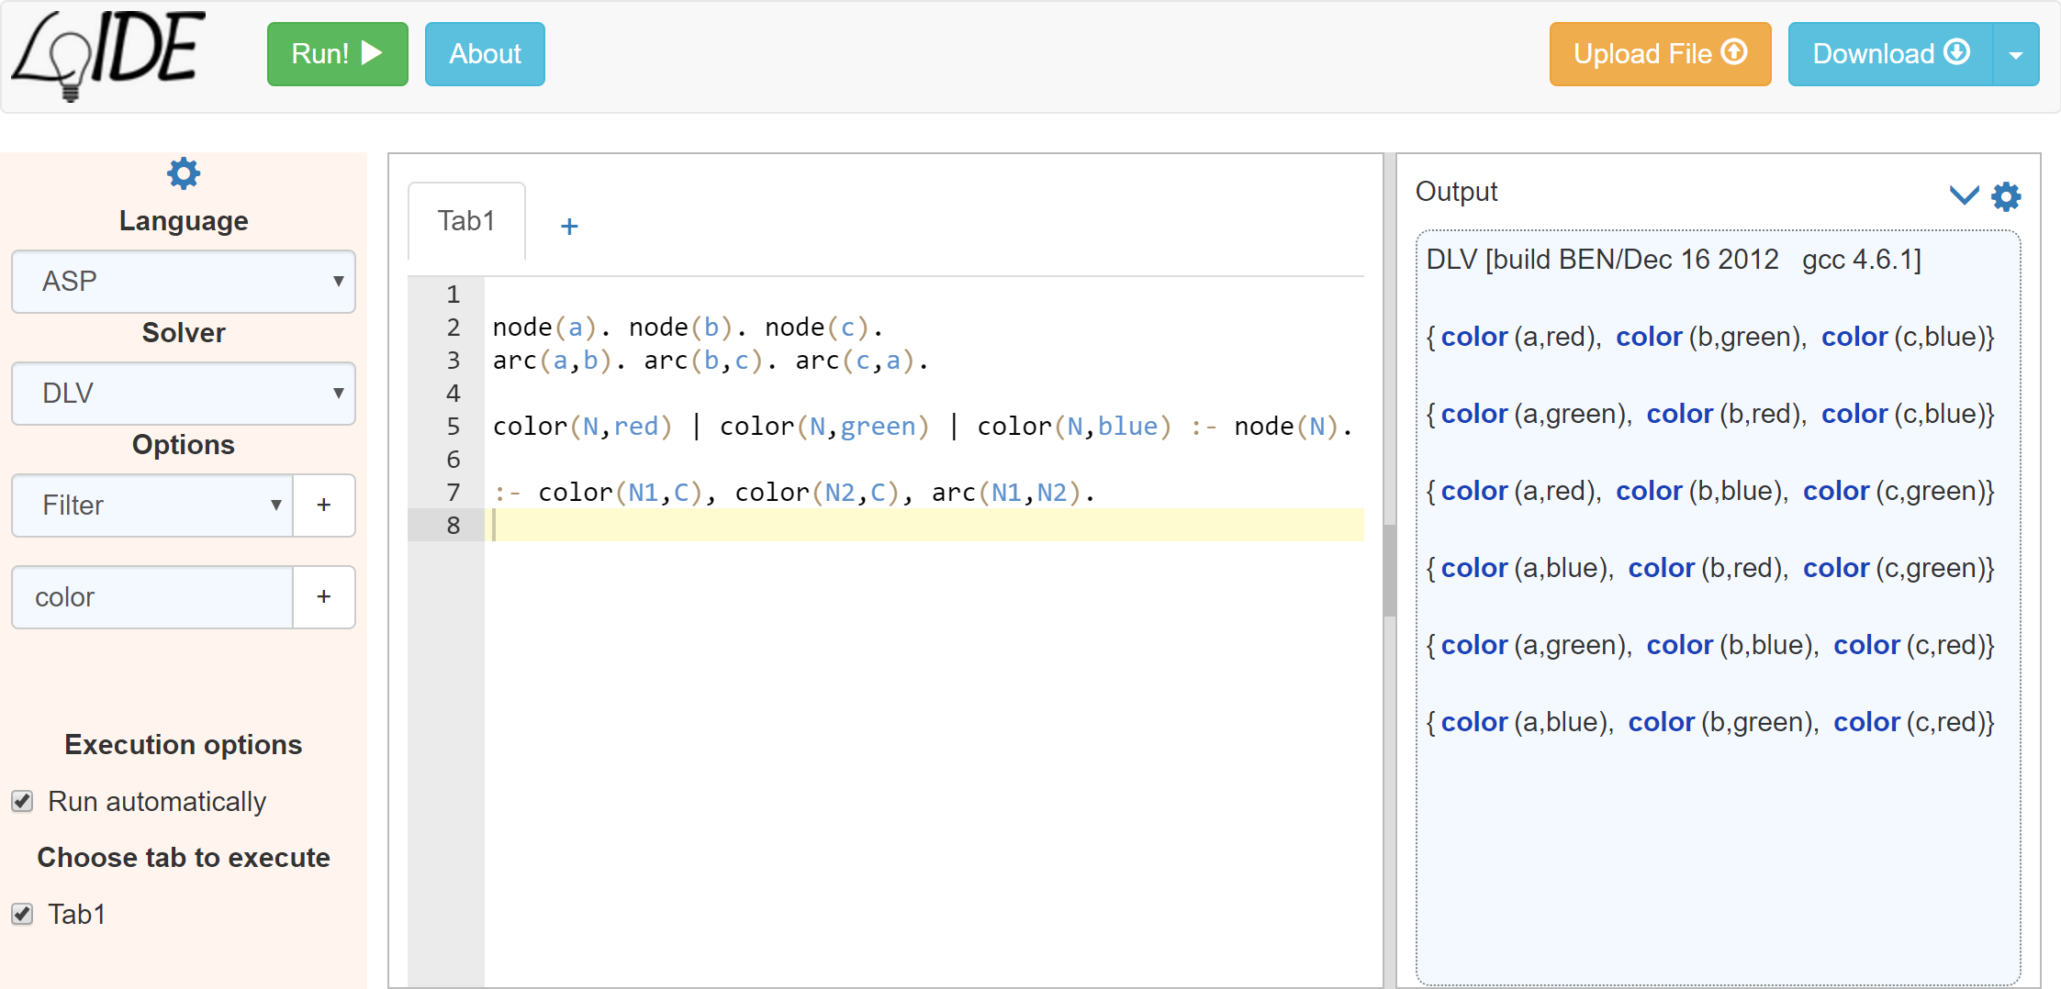Click the Upload File button
The image size is (2061, 989).
(x=1660, y=55)
